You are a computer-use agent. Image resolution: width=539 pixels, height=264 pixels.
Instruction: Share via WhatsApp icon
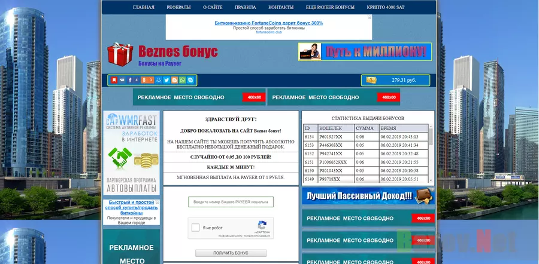[x=182, y=80]
